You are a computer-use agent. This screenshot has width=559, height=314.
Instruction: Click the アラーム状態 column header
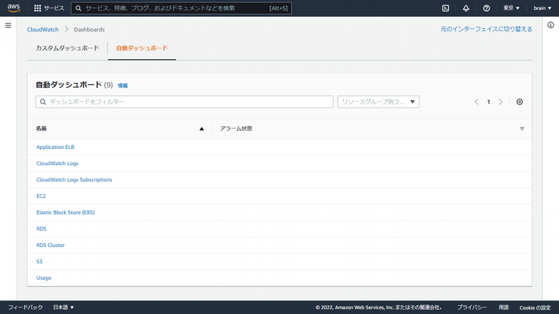point(236,129)
